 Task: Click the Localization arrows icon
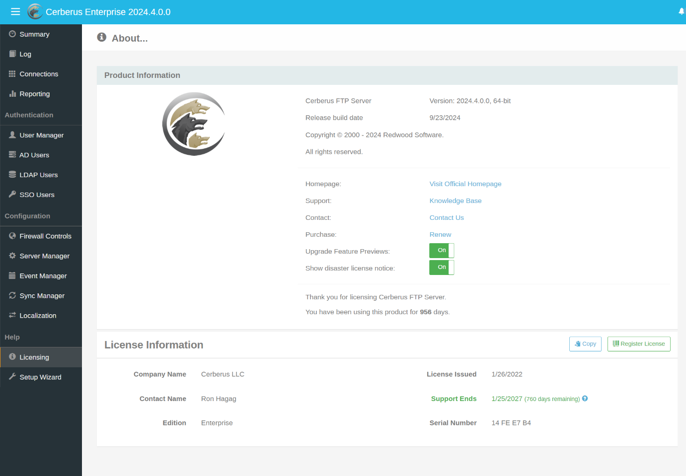pos(12,315)
